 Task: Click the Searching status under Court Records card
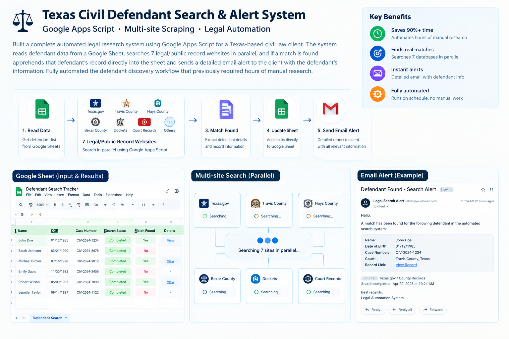(x=321, y=292)
